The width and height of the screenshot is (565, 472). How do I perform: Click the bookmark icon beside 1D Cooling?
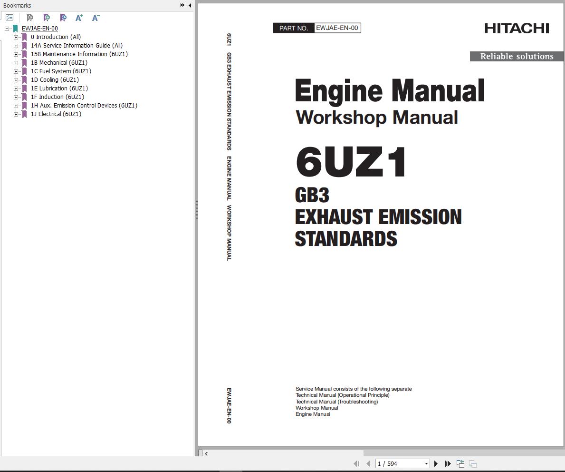(x=24, y=80)
